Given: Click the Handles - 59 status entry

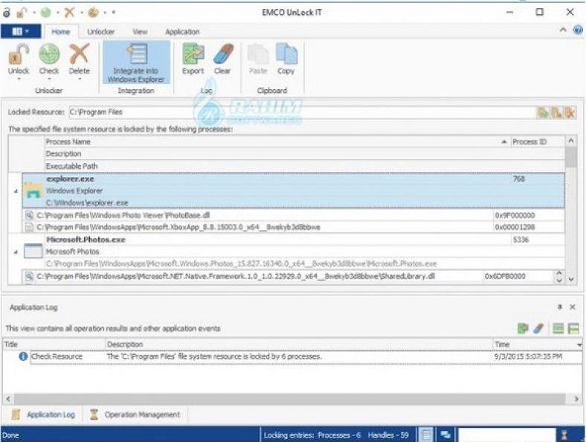Looking at the screenshot, I should coord(388,435).
